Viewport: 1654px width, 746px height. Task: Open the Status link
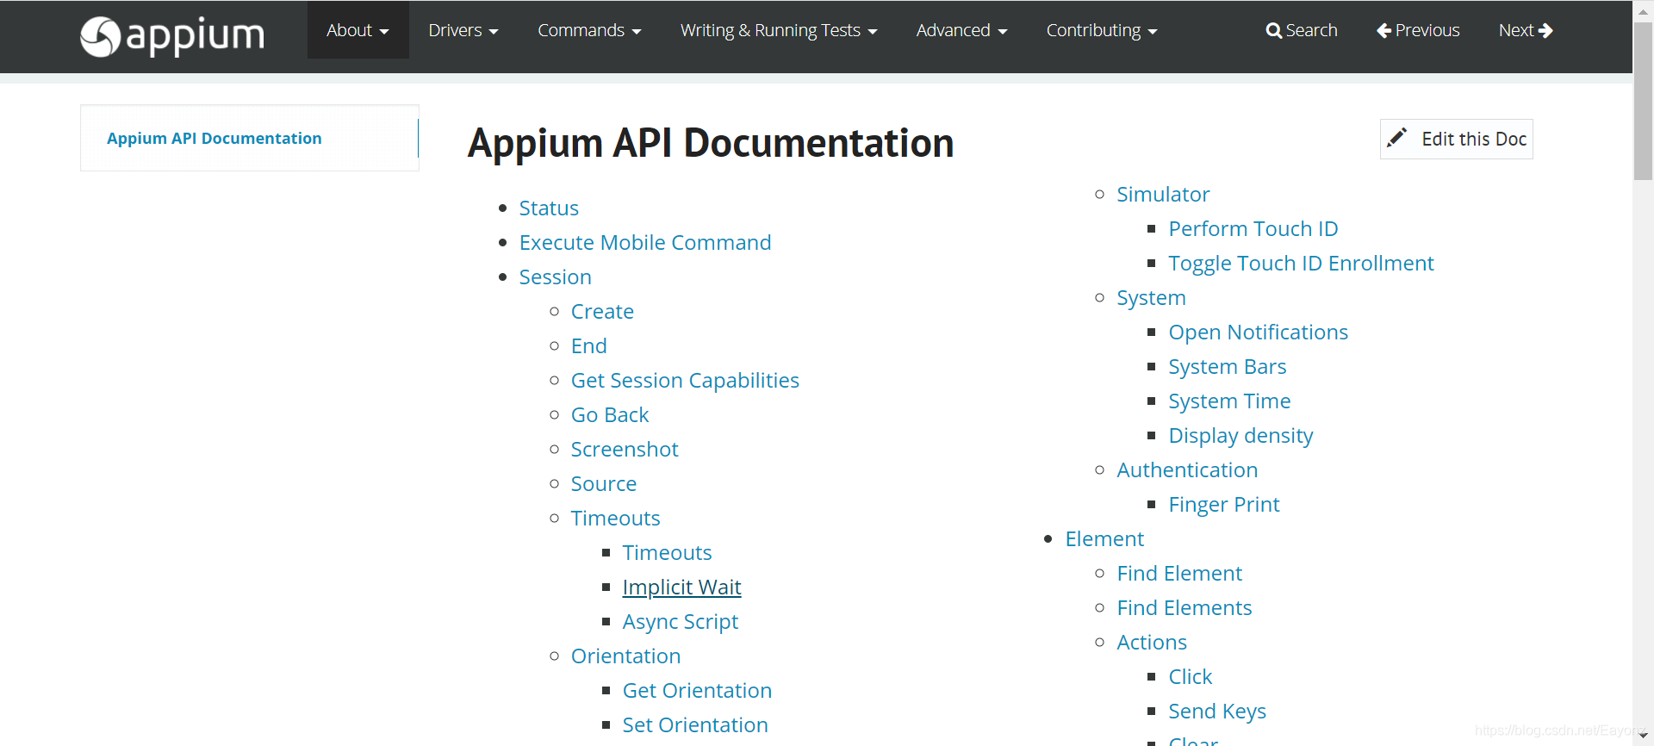click(x=549, y=208)
